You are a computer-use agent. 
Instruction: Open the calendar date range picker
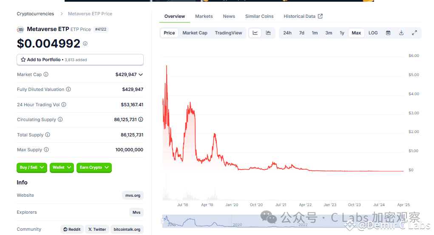pyautogui.click(x=388, y=33)
